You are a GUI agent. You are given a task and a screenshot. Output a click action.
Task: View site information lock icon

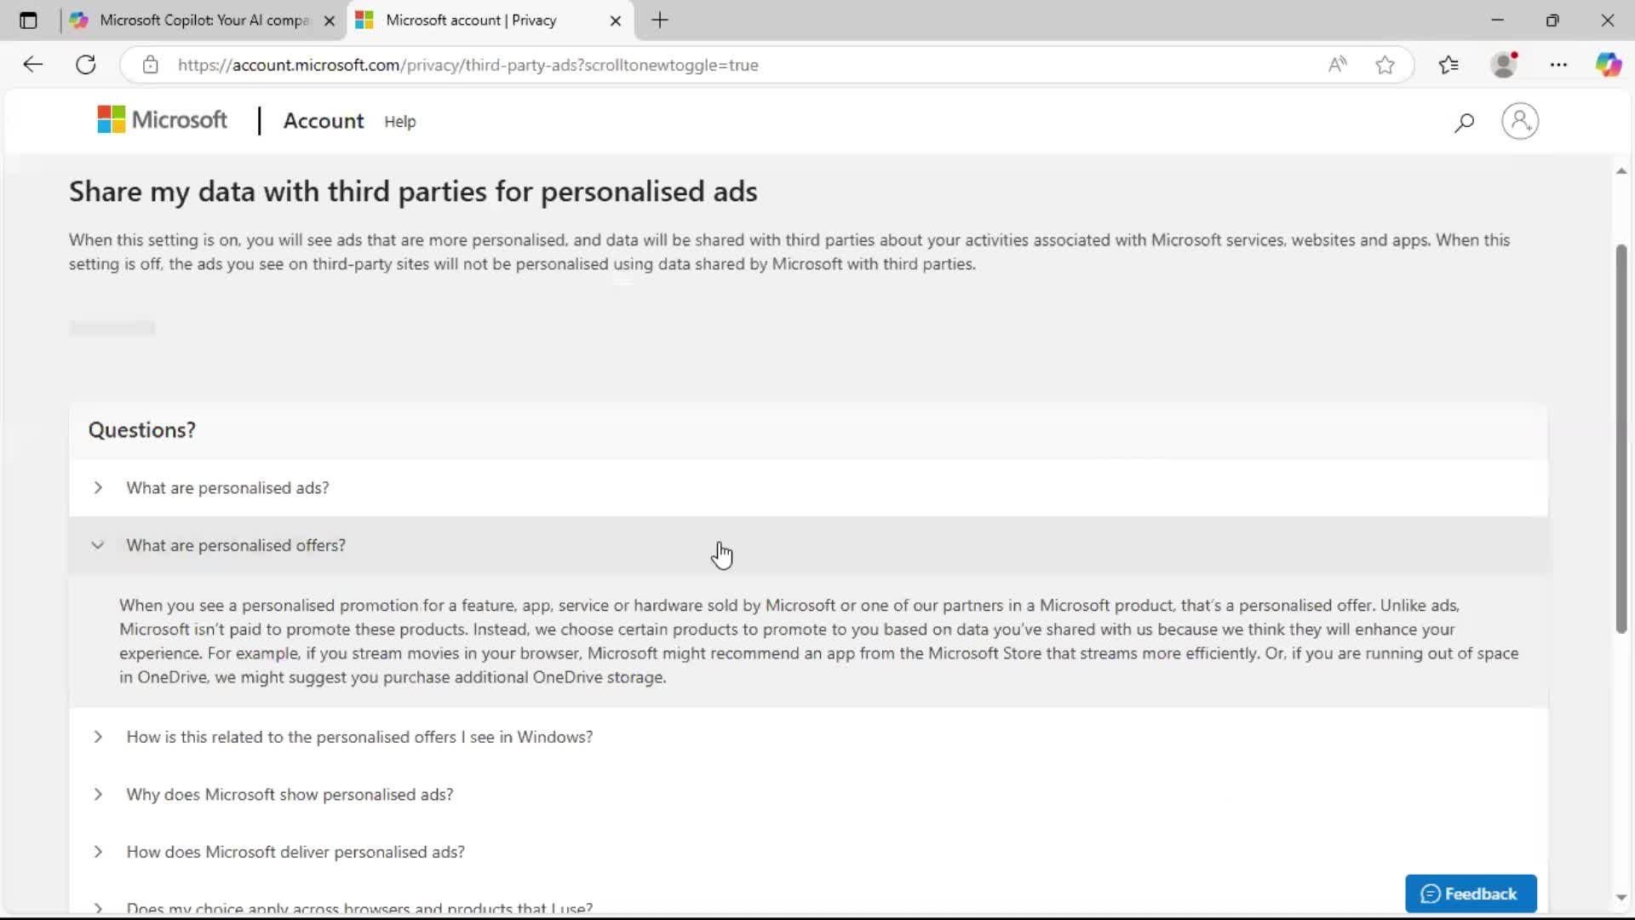coord(151,65)
